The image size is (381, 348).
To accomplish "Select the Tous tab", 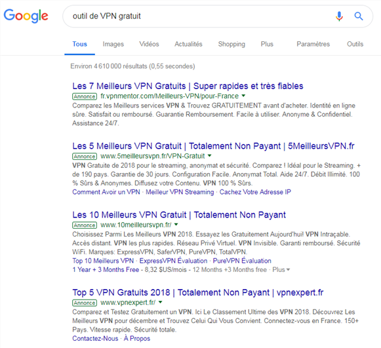I will tap(80, 44).
